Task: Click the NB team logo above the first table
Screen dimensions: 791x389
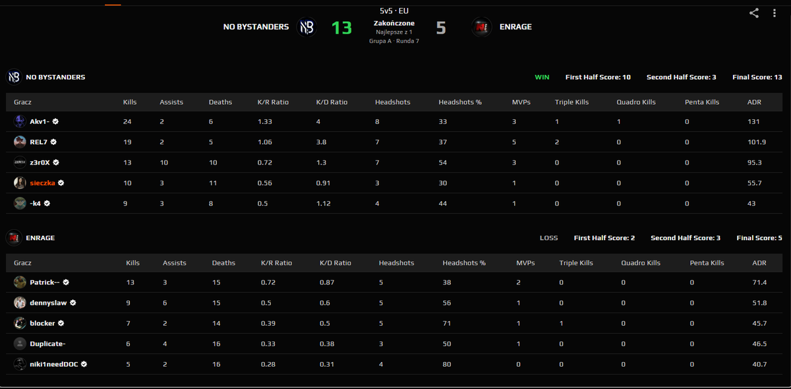Action: point(14,77)
